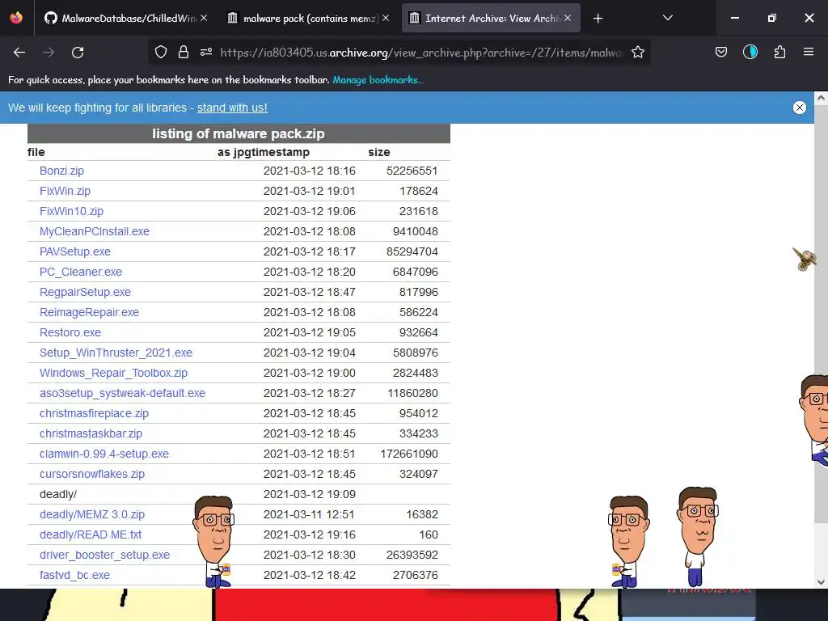This screenshot has height=621, width=828.
Task: Open PAVSetup.exe link
Action: (x=75, y=251)
